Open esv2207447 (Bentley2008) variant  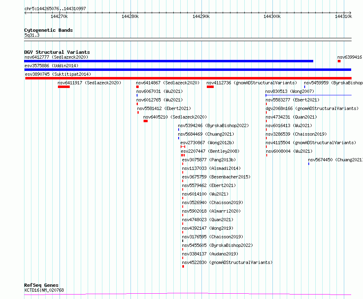(x=210, y=151)
